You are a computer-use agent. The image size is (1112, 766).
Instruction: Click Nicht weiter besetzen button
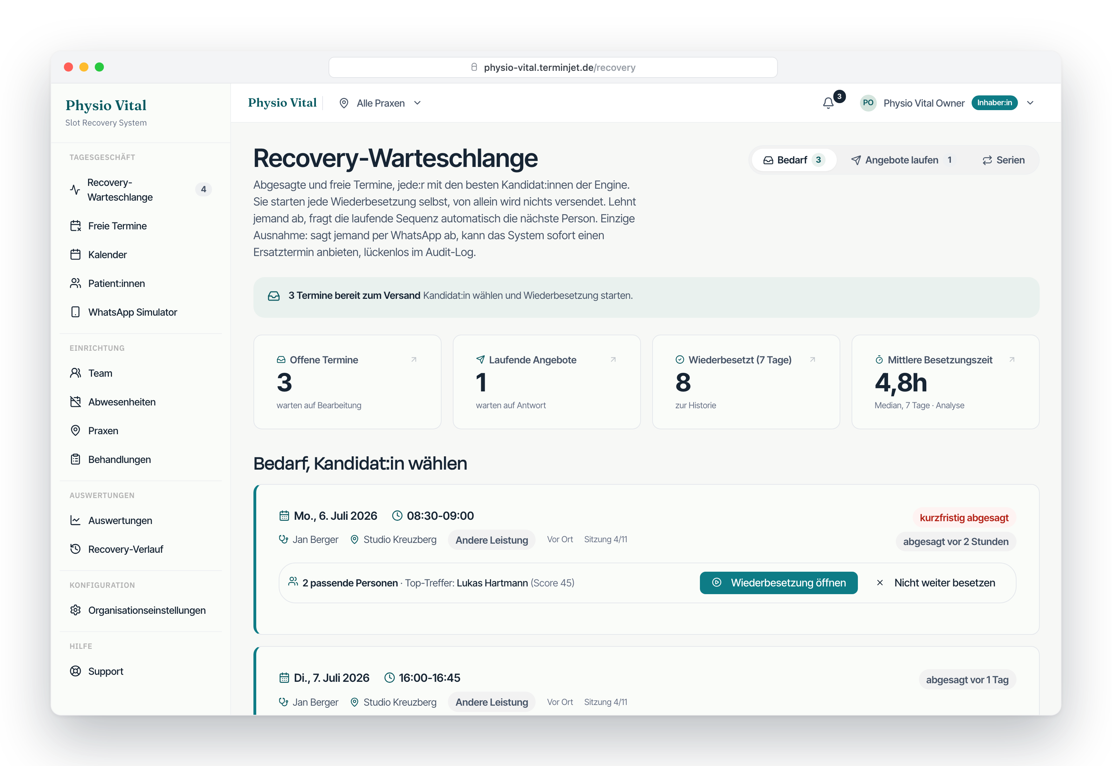[936, 583]
